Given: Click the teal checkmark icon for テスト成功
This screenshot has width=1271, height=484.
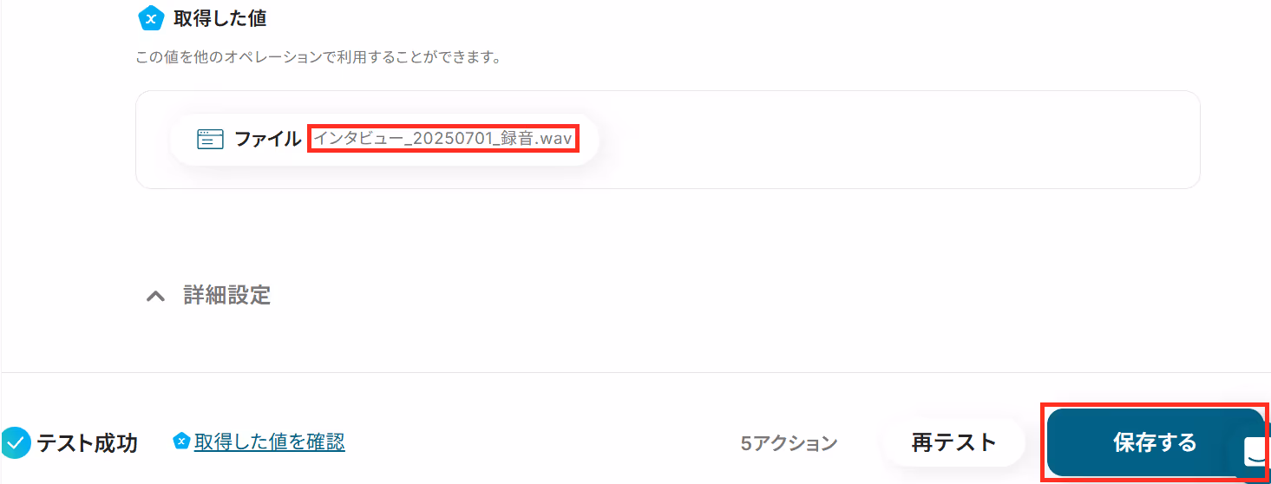Looking at the screenshot, I should [16, 442].
